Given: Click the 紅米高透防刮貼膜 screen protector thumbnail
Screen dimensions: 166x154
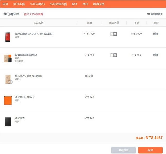Looking at the screenshot, I should click(x=9, y=80).
